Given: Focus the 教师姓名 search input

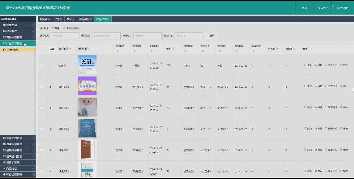Looking at the screenshot, I should point(189,36).
